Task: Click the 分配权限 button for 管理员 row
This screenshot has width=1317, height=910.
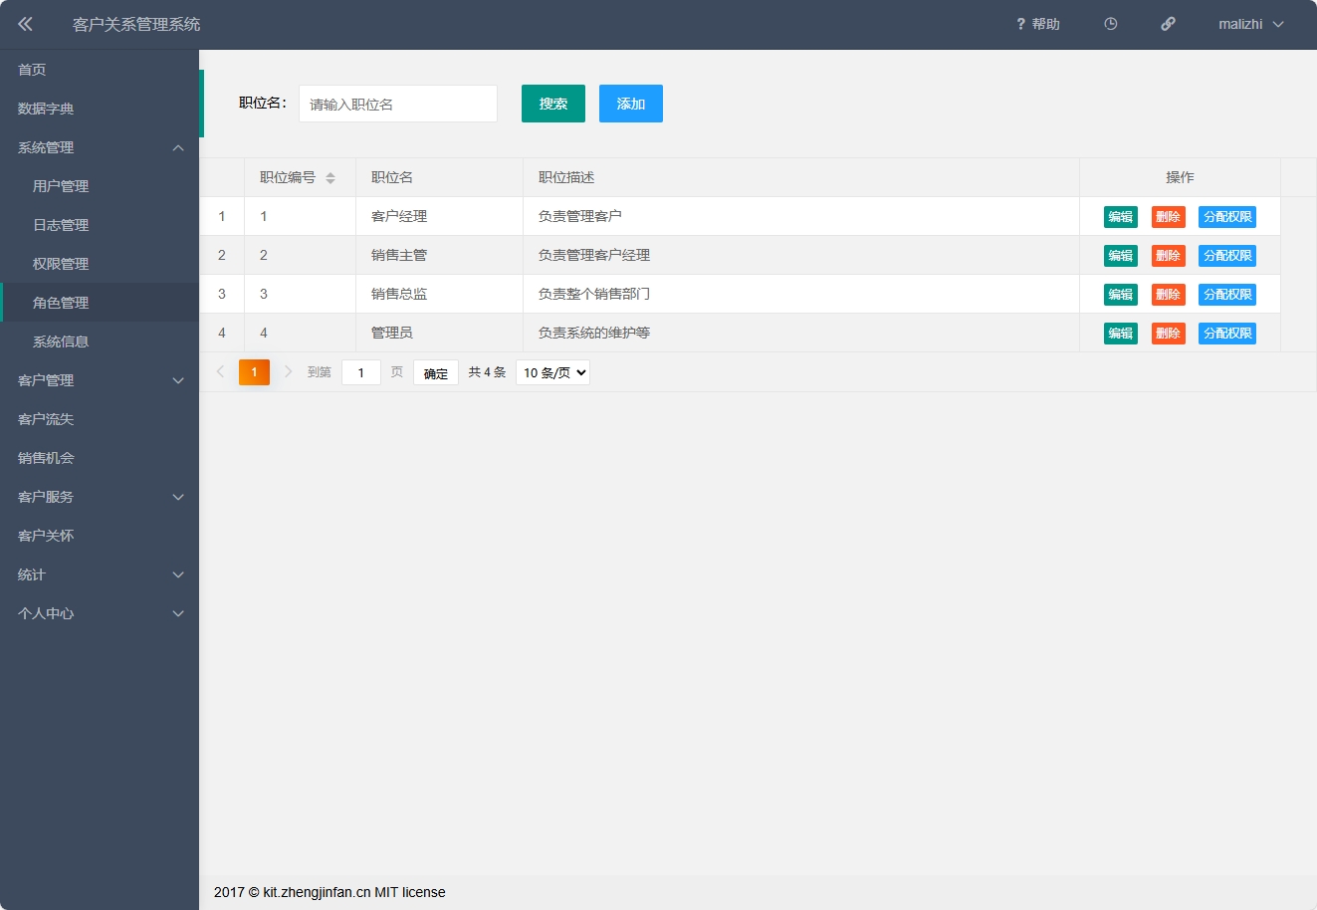Action: 1227,333
